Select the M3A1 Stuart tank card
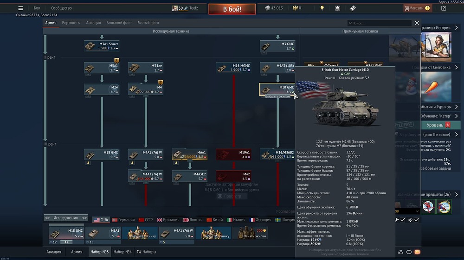The image size is (464, 260). pos(102,46)
